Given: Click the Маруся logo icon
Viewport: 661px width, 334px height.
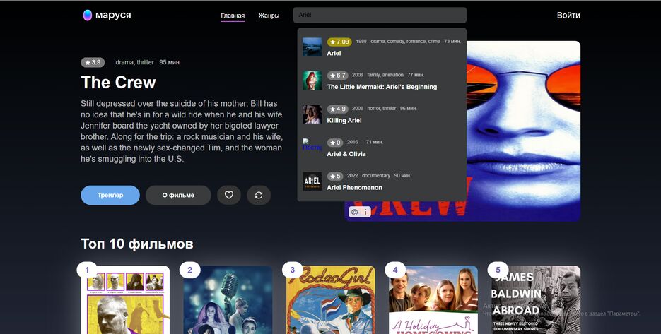Looking at the screenshot, I should coord(87,15).
